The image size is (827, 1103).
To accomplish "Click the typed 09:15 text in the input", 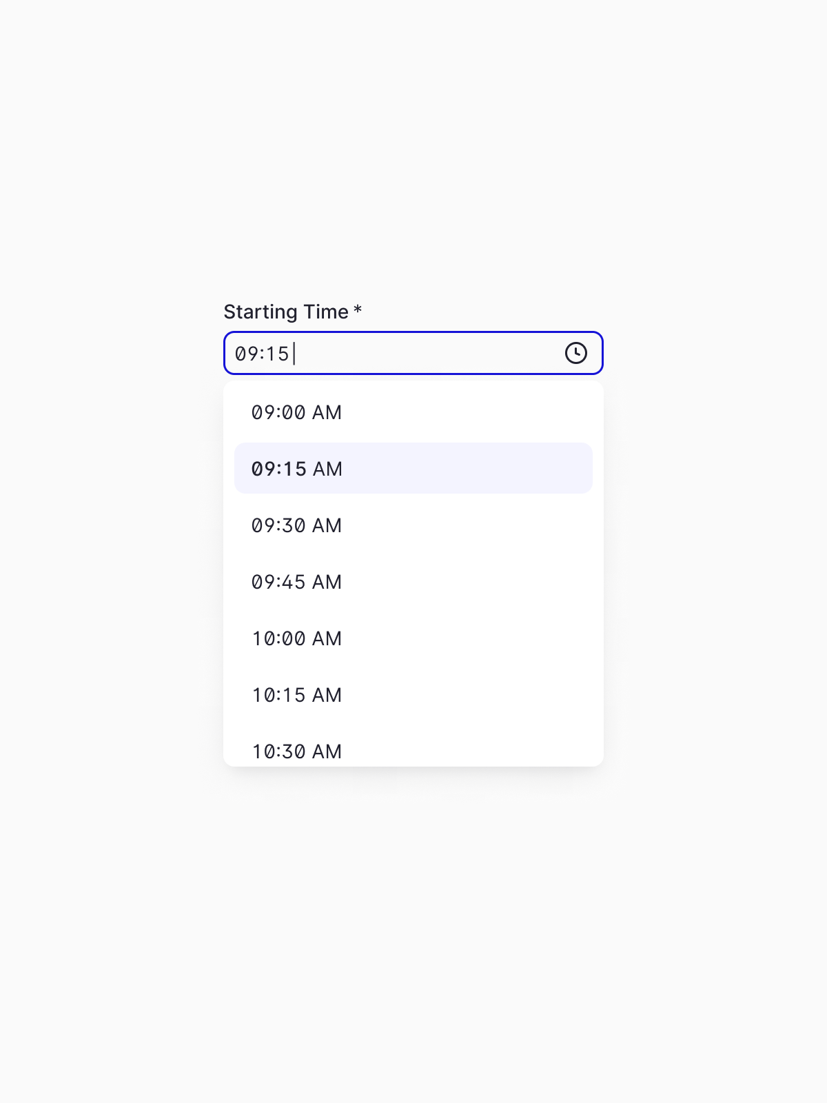I will pyautogui.click(x=262, y=354).
